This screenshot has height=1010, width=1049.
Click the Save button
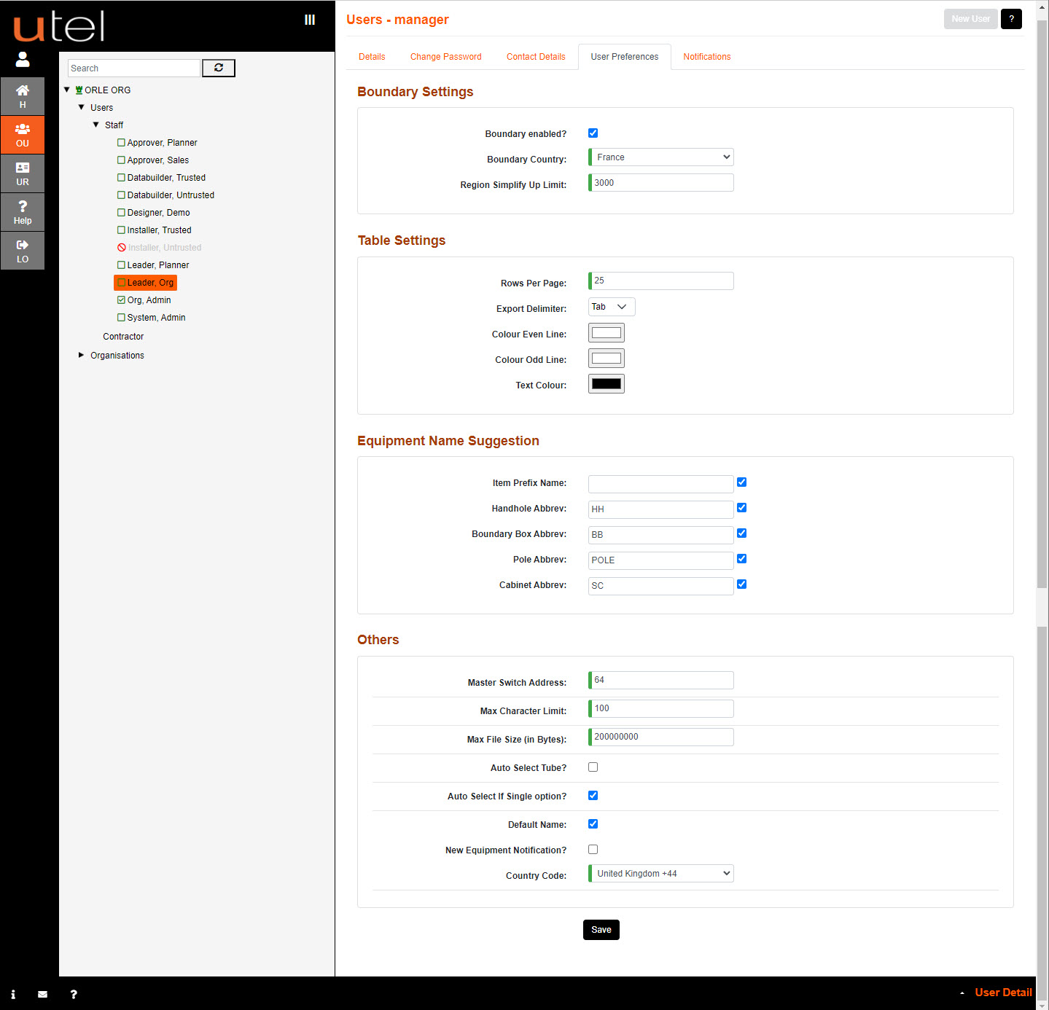pyautogui.click(x=601, y=930)
